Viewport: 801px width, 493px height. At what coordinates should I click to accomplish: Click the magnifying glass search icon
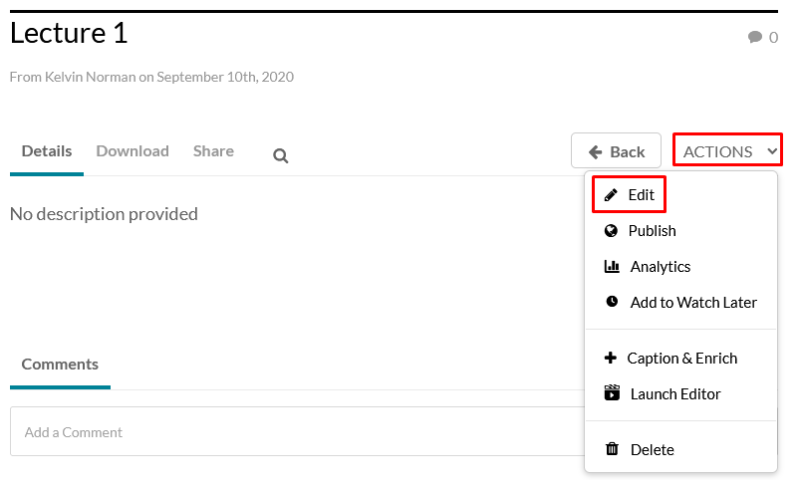281,155
